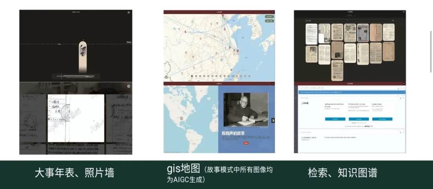433x189 pixels.
Task: Click the round icon atop the timeline panel
Action: [x=128, y=13]
